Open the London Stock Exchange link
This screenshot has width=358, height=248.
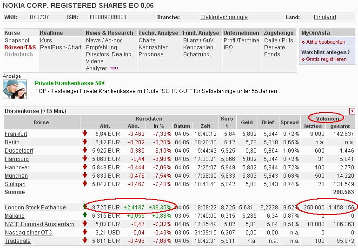[x=35, y=208]
